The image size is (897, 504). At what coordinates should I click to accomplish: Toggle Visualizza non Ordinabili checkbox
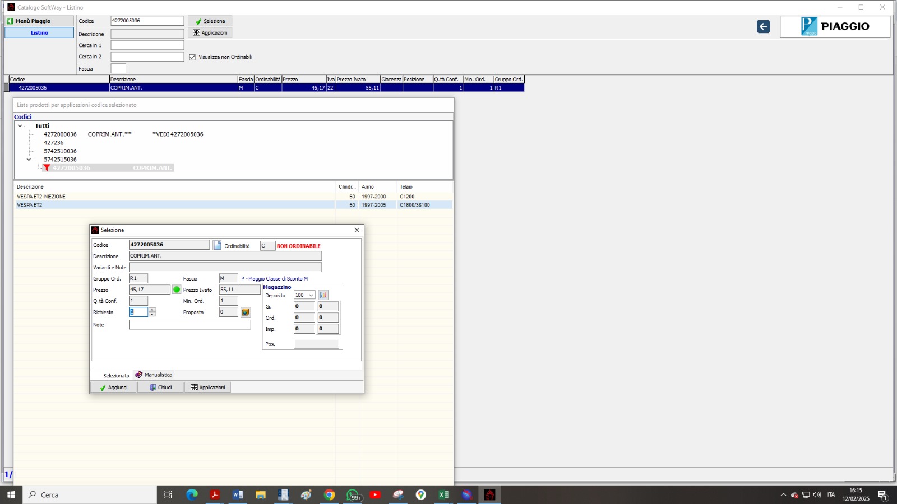click(192, 57)
